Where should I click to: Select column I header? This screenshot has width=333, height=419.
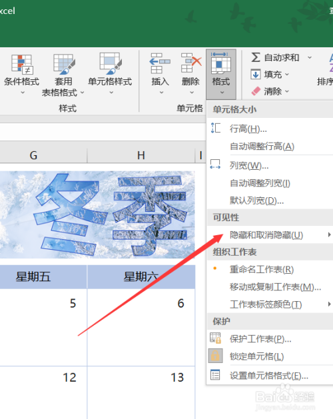point(200,155)
